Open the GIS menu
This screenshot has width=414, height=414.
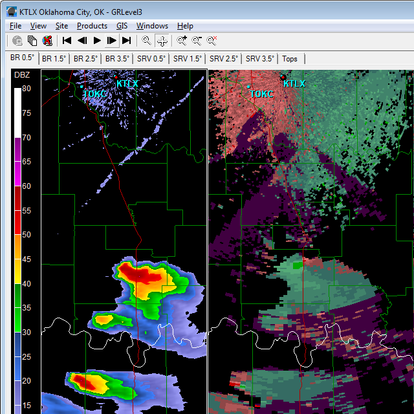pyautogui.click(x=122, y=26)
